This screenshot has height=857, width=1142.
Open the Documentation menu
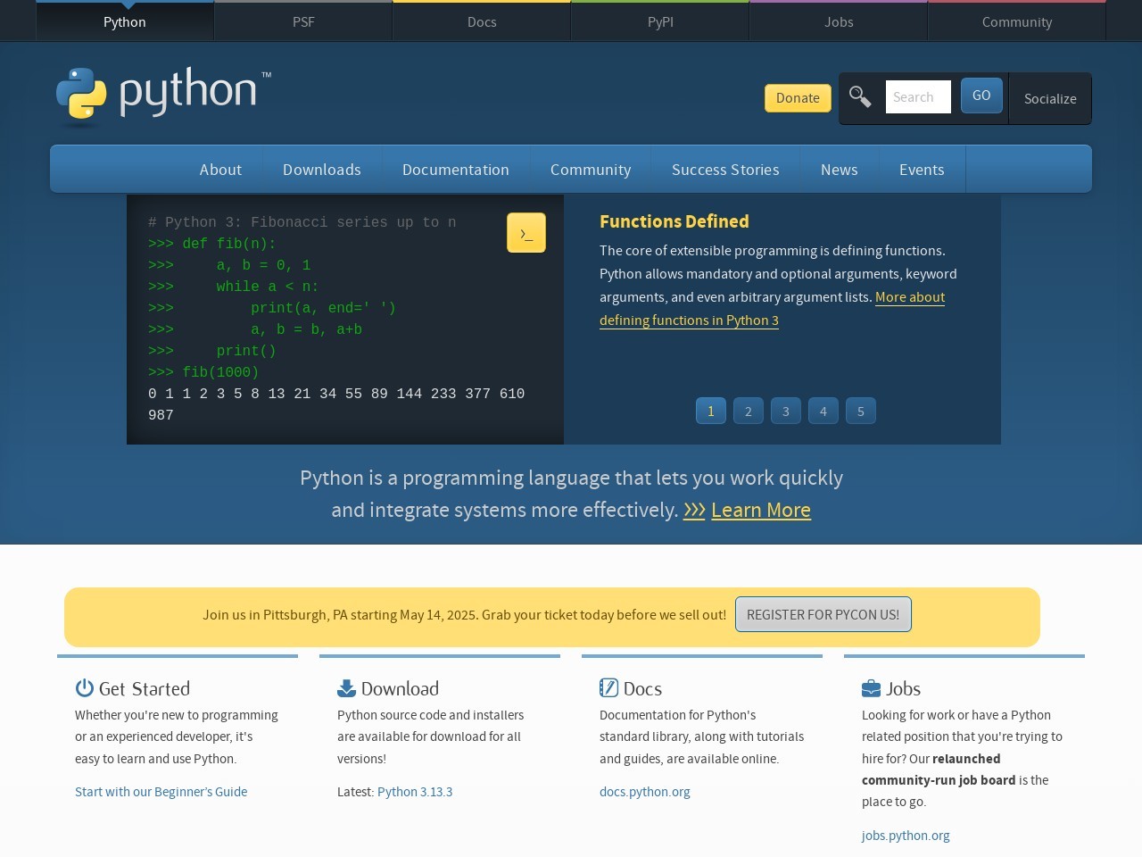456,170
